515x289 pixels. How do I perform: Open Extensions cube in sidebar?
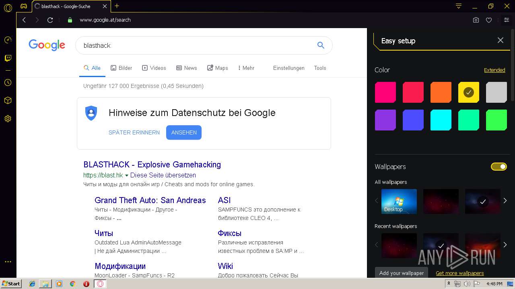pos(8,100)
